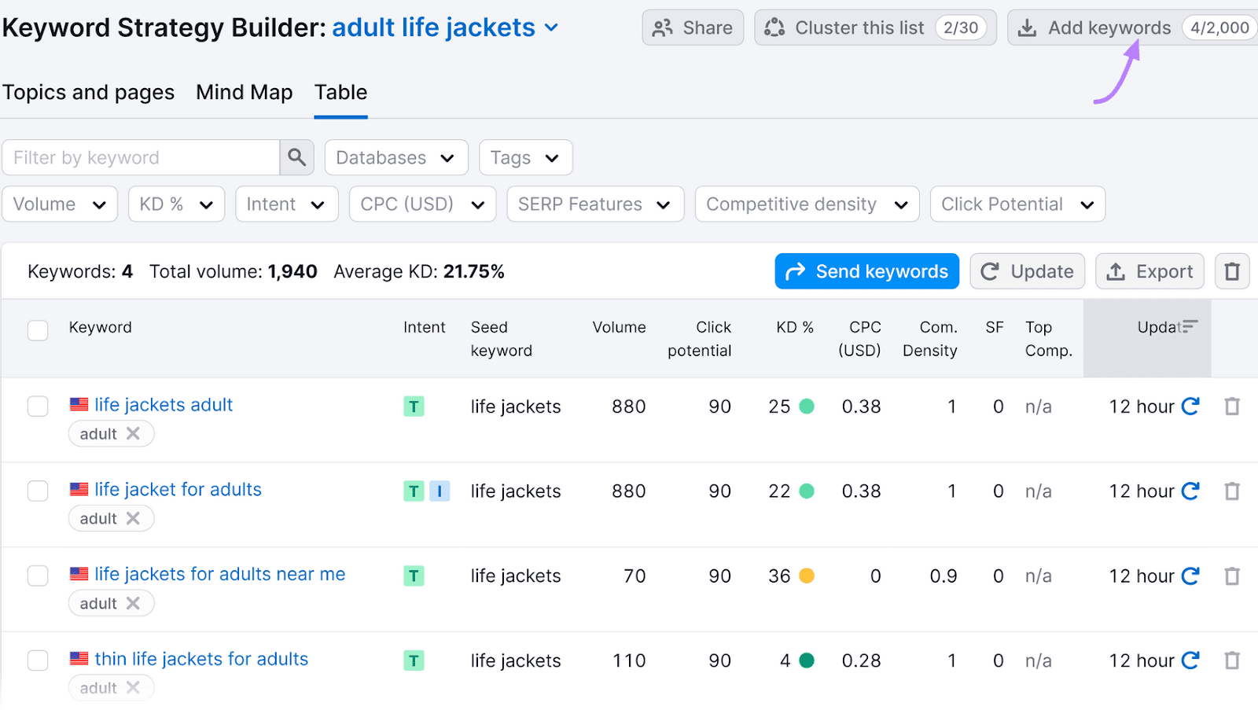This screenshot has height=710, width=1258.
Task: Click T intent badge for 'thin life jackets for adults'
Action: (414, 660)
